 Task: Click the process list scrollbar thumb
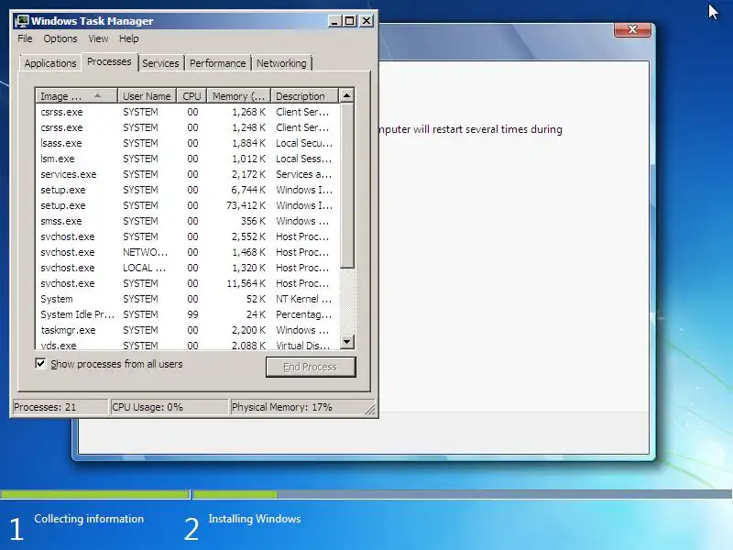pyautogui.click(x=346, y=186)
